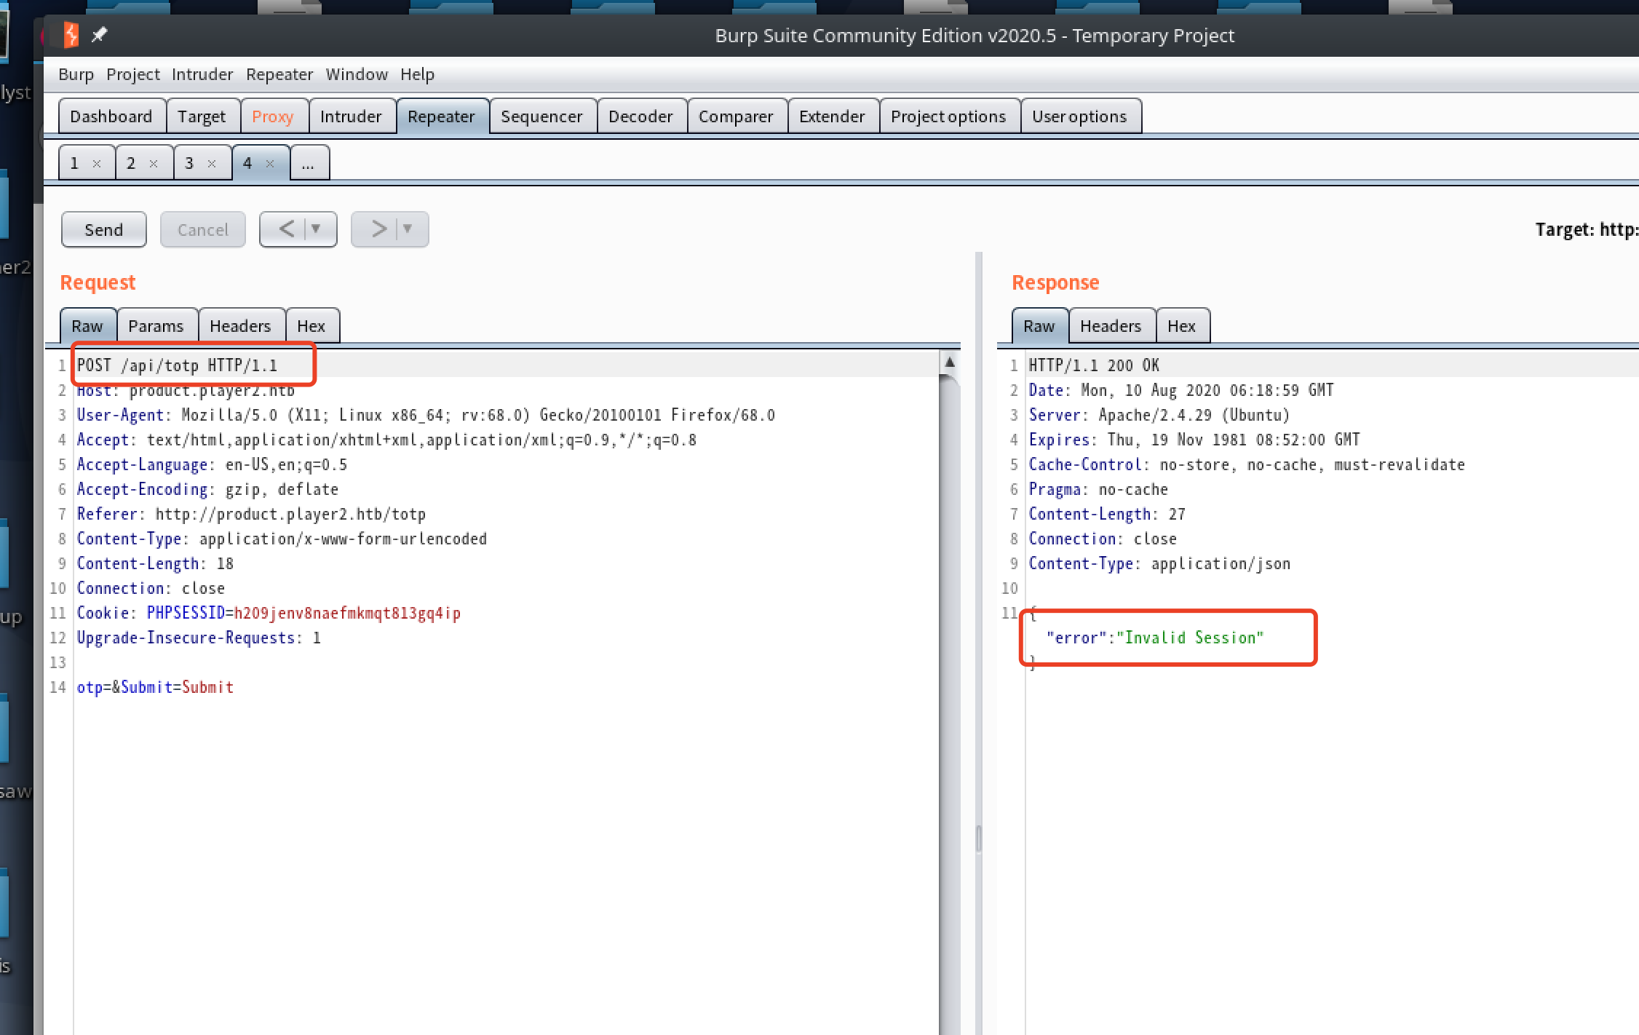Click on the otp= request body line

click(x=155, y=687)
